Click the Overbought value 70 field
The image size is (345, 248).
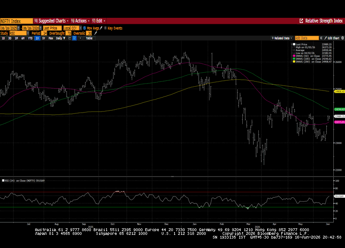(x=69, y=33)
